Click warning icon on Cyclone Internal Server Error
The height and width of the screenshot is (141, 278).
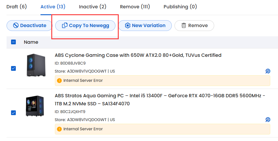pyautogui.click(x=59, y=81)
